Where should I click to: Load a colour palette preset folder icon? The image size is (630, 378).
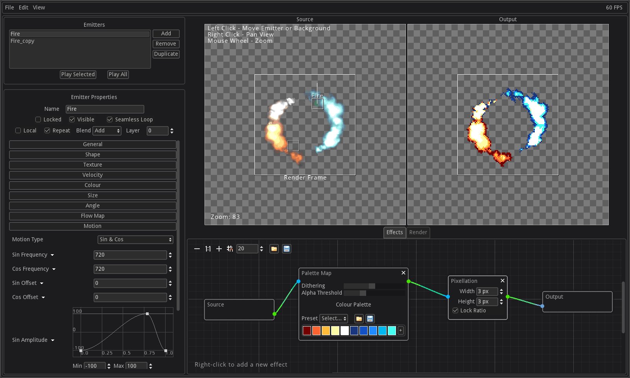[x=359, y=319]
